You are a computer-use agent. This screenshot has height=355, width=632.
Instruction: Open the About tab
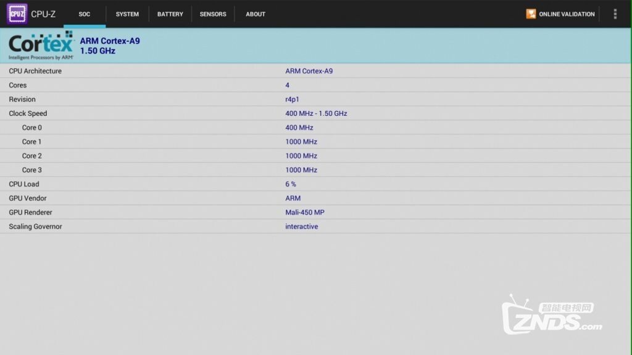pyautogui.click(x=256, y=14)
